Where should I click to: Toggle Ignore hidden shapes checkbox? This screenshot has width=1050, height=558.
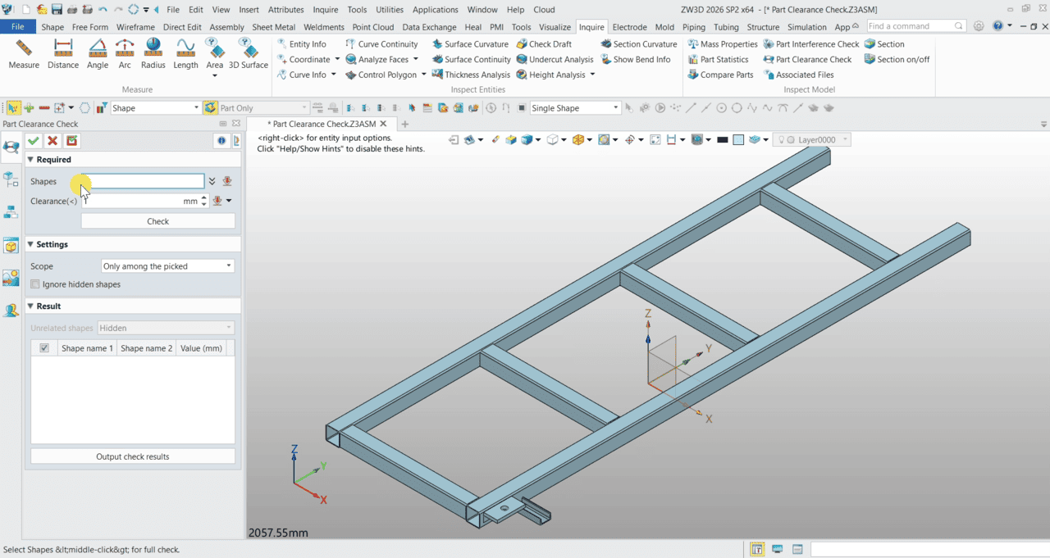pos(35,284)
